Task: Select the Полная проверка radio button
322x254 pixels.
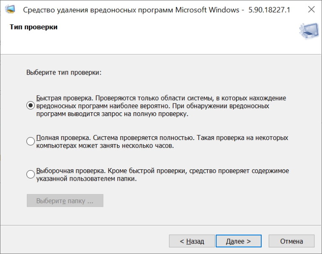Action: pos(30,141)
